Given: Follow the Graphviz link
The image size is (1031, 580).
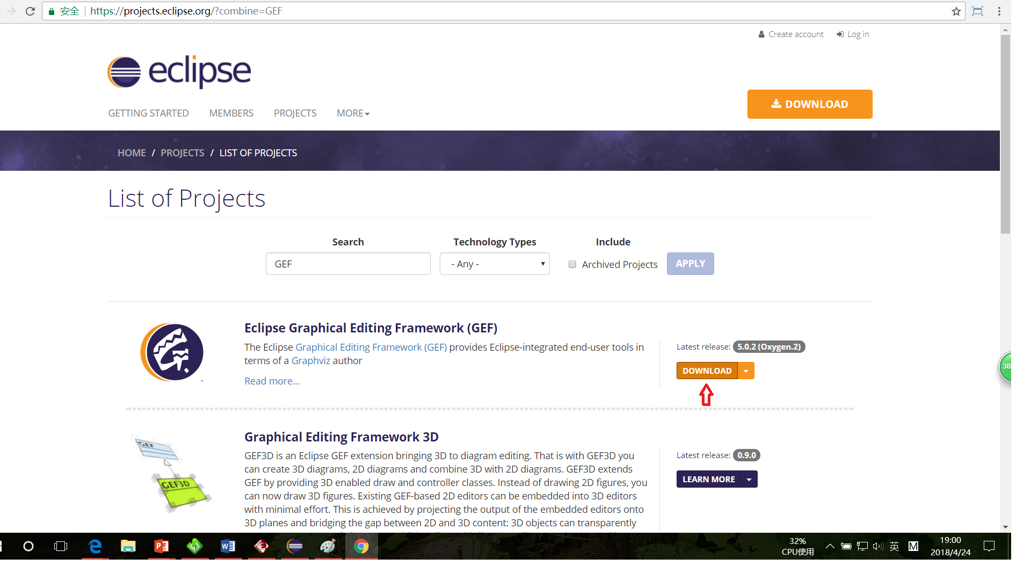Looking at the screenshot, I should pos(311,361).
